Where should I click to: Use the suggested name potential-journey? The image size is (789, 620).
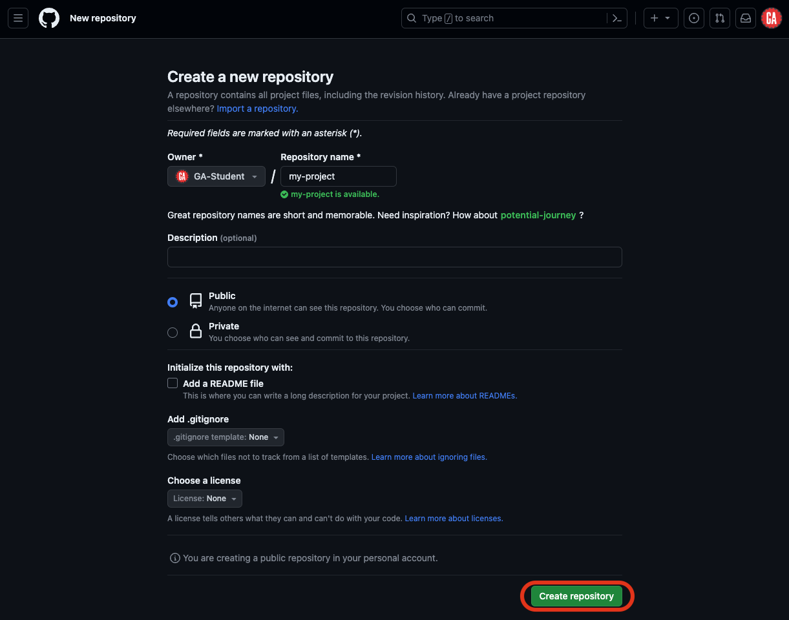(538, 214)
